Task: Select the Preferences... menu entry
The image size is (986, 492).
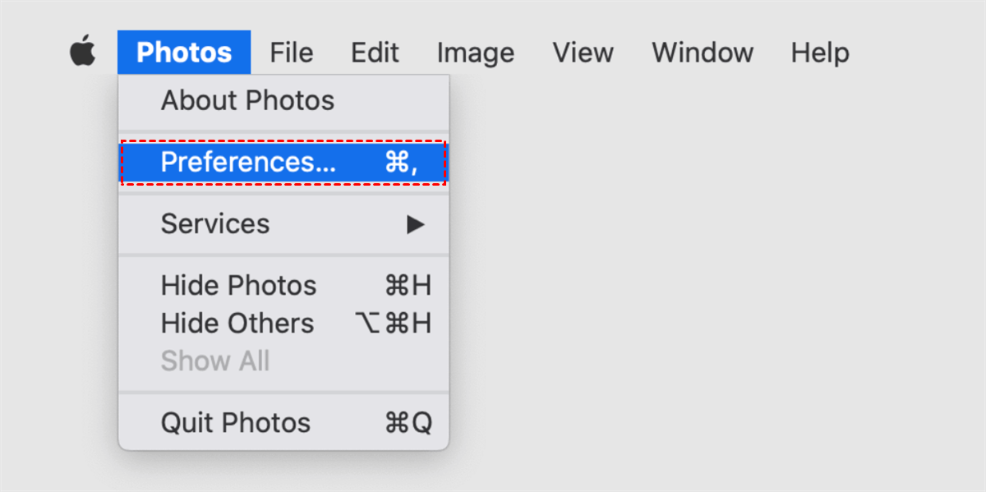Action: (248, 163)
